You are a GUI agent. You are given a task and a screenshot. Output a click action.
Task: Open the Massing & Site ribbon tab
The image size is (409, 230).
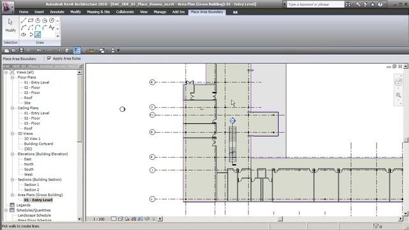[x=98, y=12]
